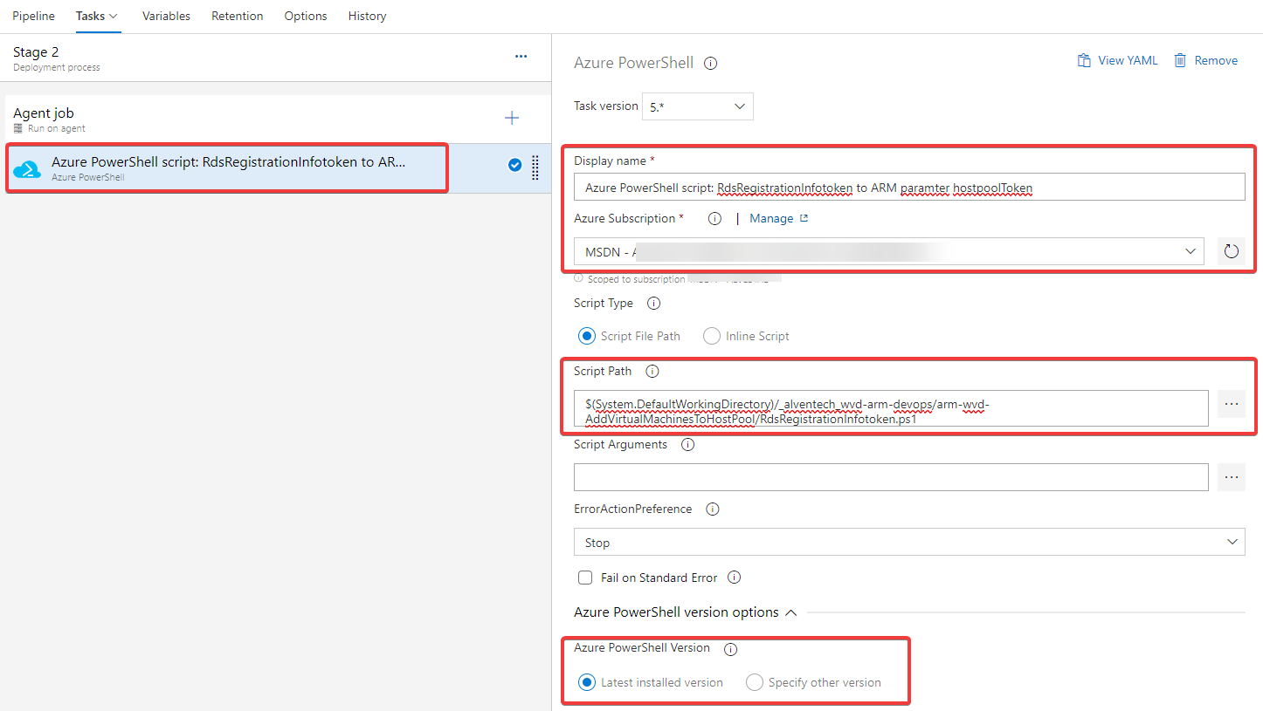
Task: Enable the Fail on Standard Error checkbox
Action: [585, 578]
